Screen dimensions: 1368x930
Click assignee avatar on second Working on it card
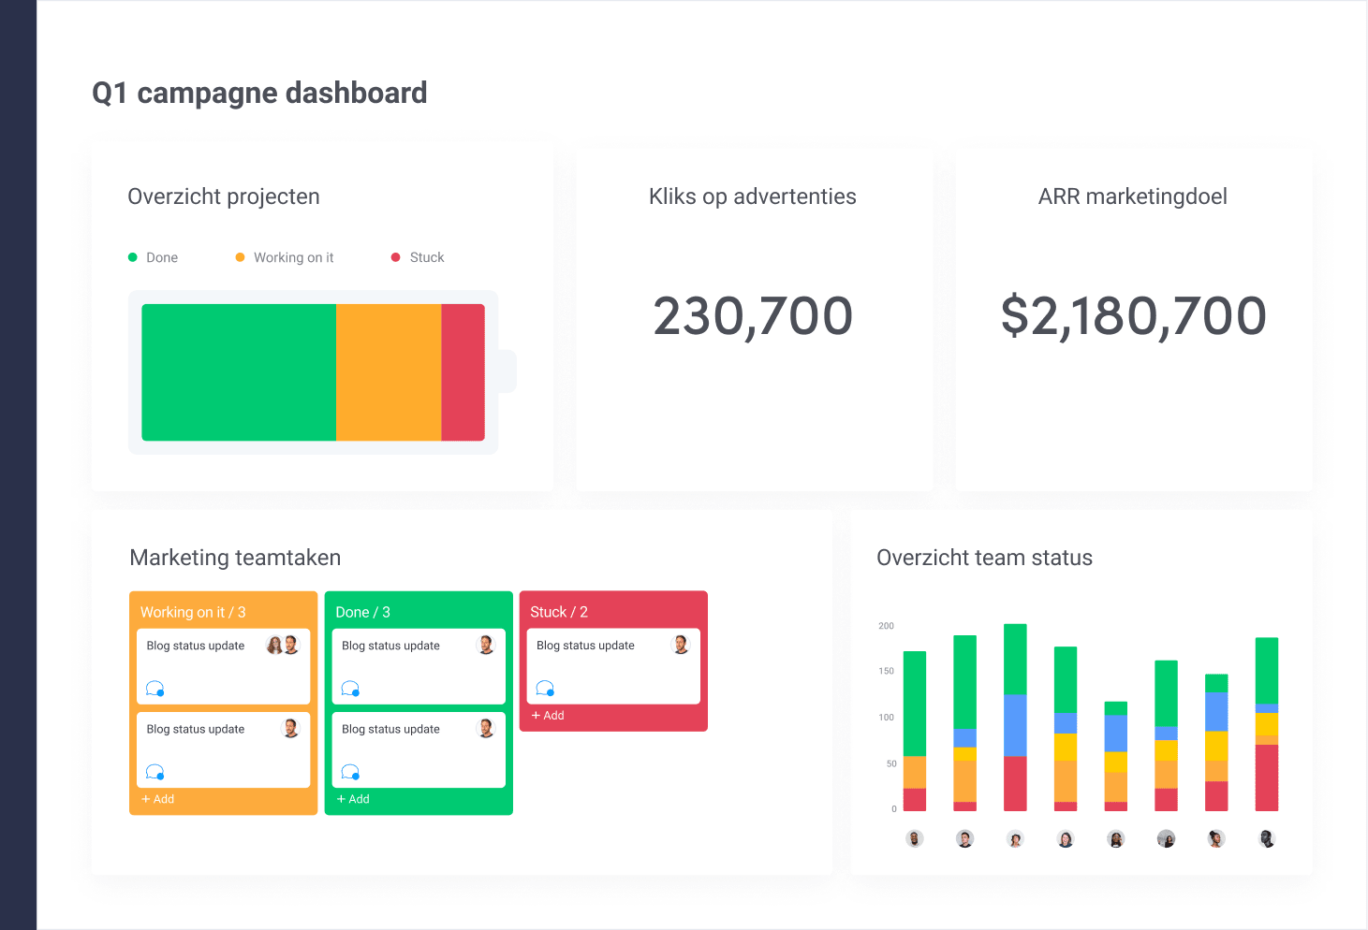(x=291, y=728)
